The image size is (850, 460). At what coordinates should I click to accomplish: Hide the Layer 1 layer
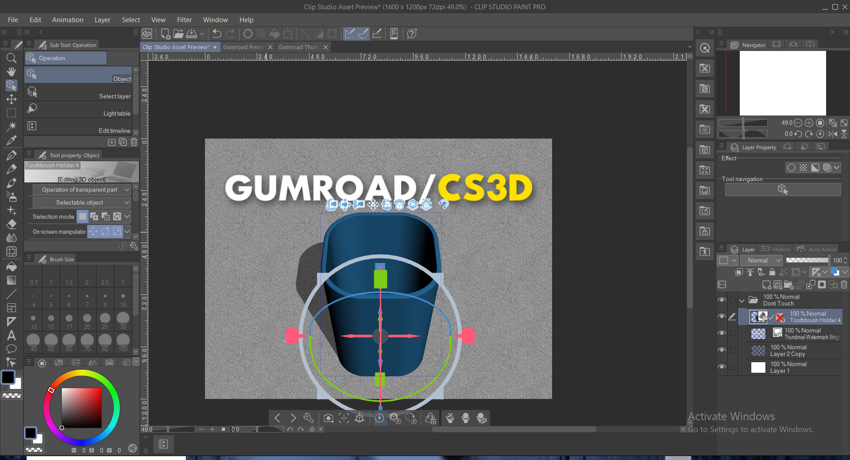(x=722, y=367)
